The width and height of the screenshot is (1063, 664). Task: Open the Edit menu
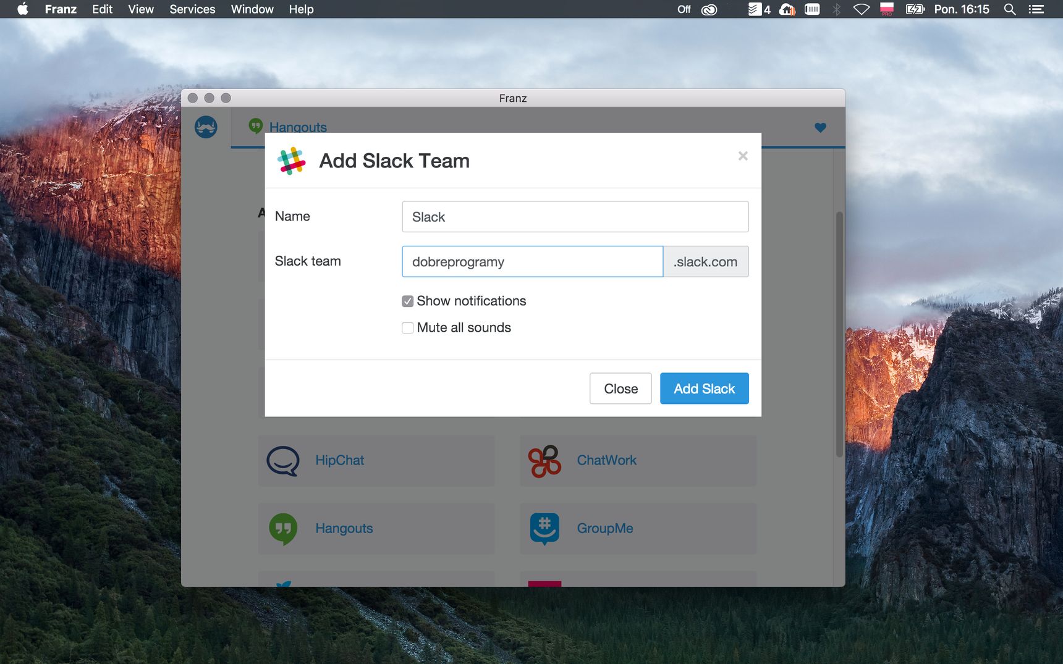tap(102, 9)
